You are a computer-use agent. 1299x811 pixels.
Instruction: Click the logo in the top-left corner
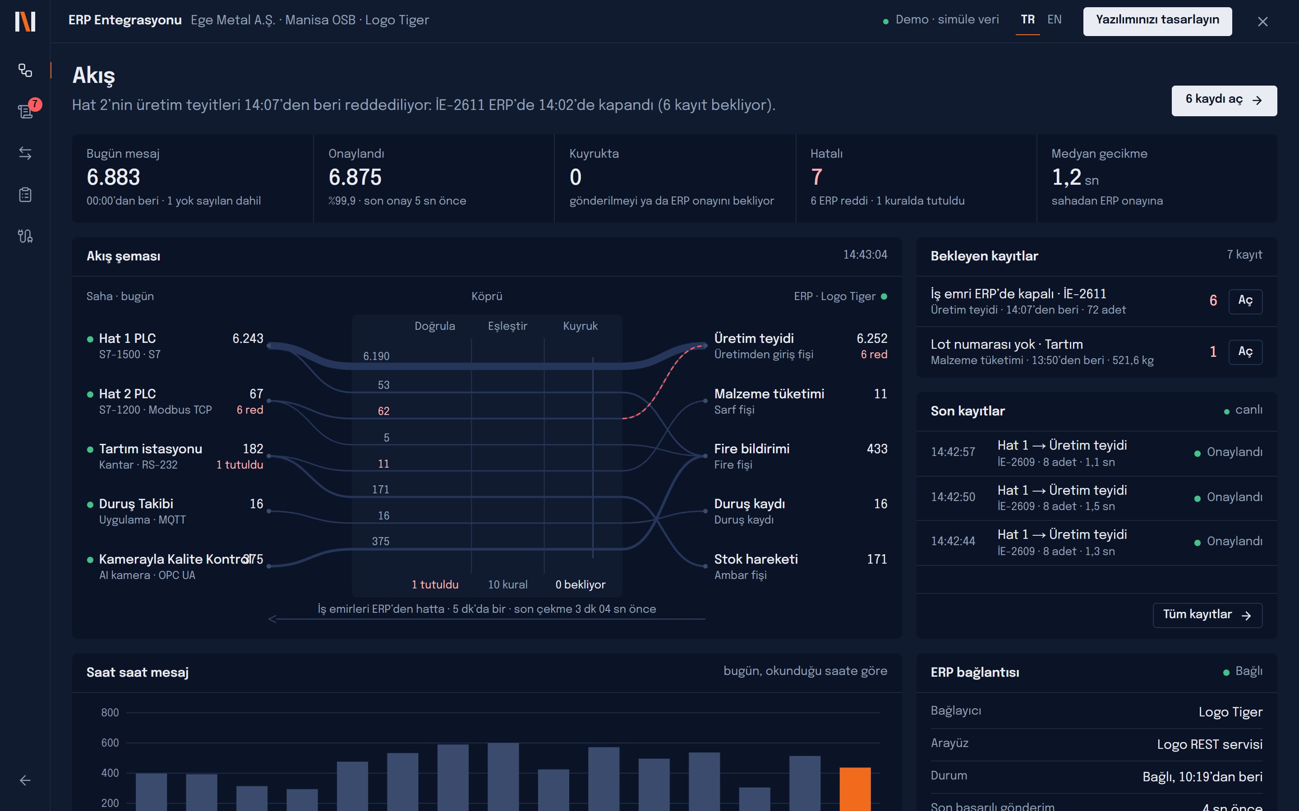click(25, 22)
